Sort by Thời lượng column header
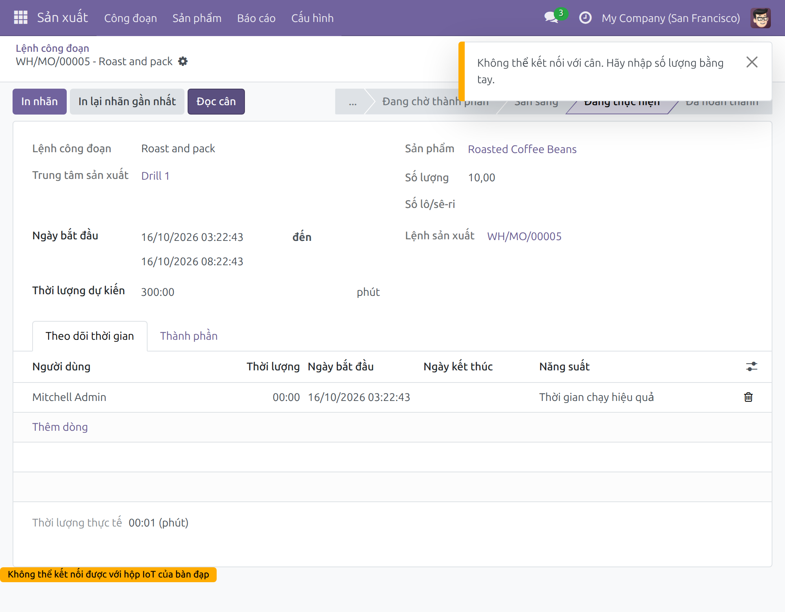 [273, 367]
